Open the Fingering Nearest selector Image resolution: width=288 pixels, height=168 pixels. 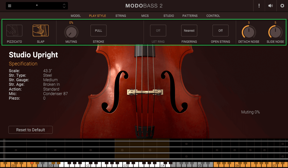tap(189, 30)
